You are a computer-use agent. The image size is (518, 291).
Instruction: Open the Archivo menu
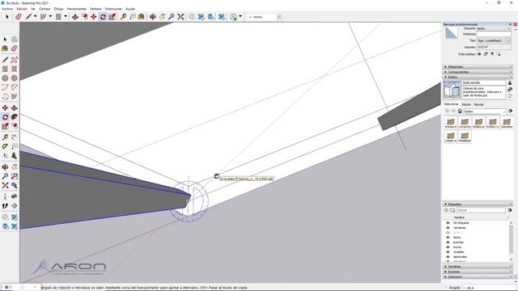(7, 9)
